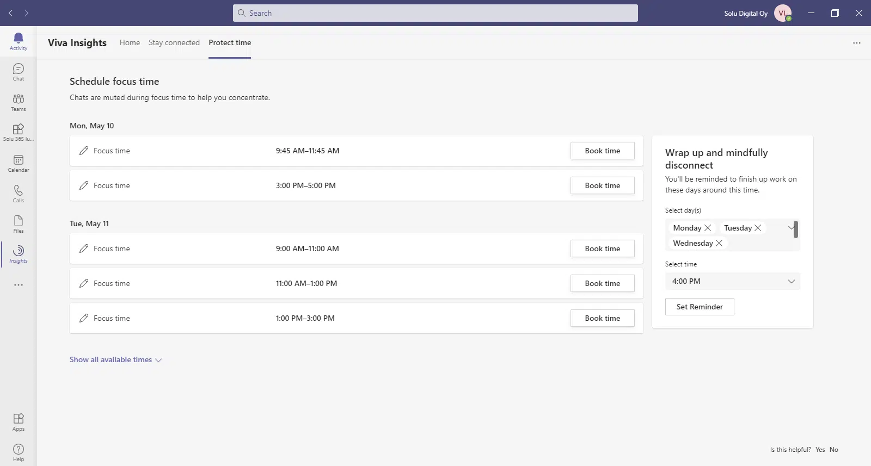Open Calls in the sidebar

coord(18,194)
